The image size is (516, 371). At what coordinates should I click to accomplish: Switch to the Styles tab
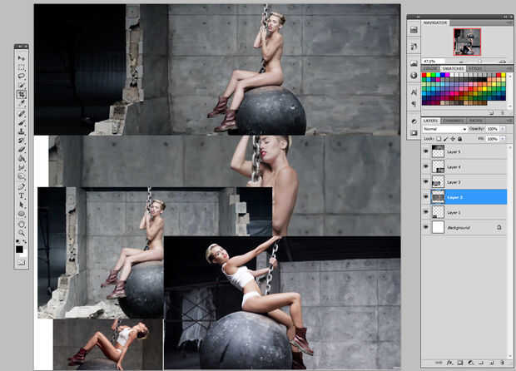[475, 68]
